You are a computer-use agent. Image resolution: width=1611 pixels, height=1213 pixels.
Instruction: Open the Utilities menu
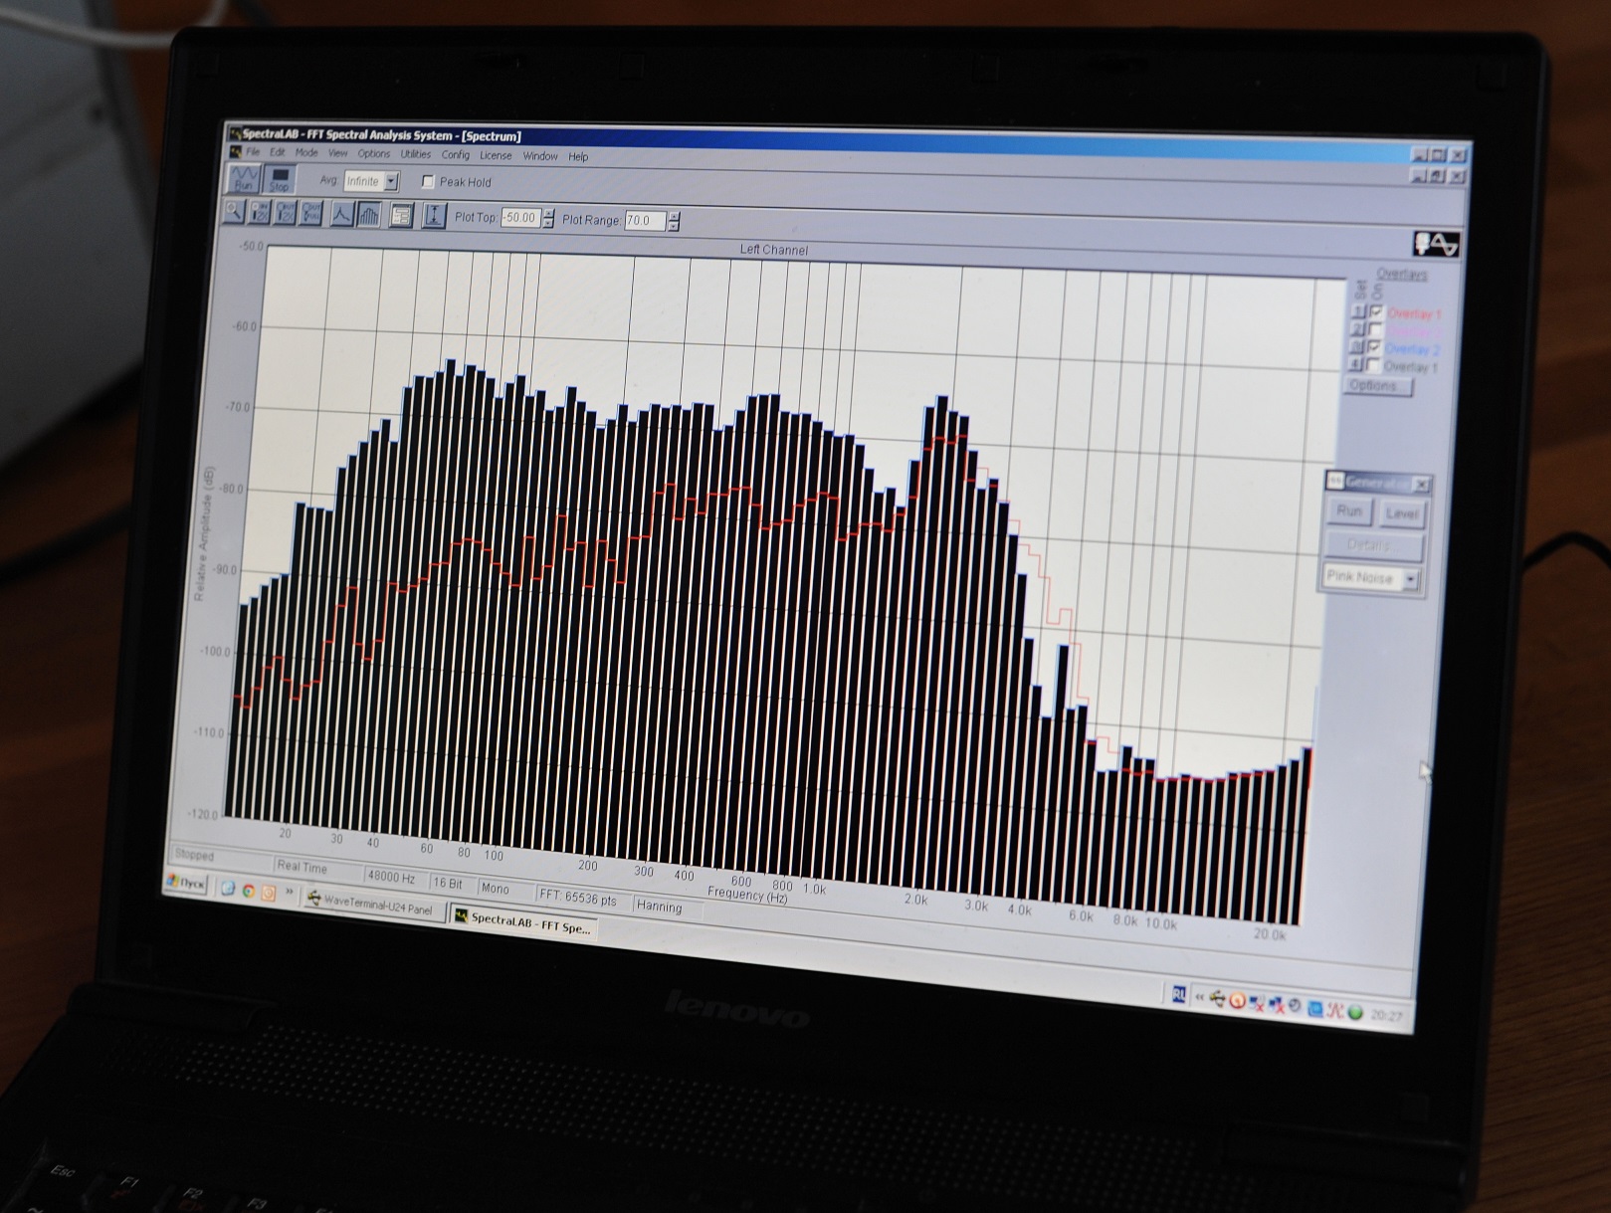[x=415, y=154]
